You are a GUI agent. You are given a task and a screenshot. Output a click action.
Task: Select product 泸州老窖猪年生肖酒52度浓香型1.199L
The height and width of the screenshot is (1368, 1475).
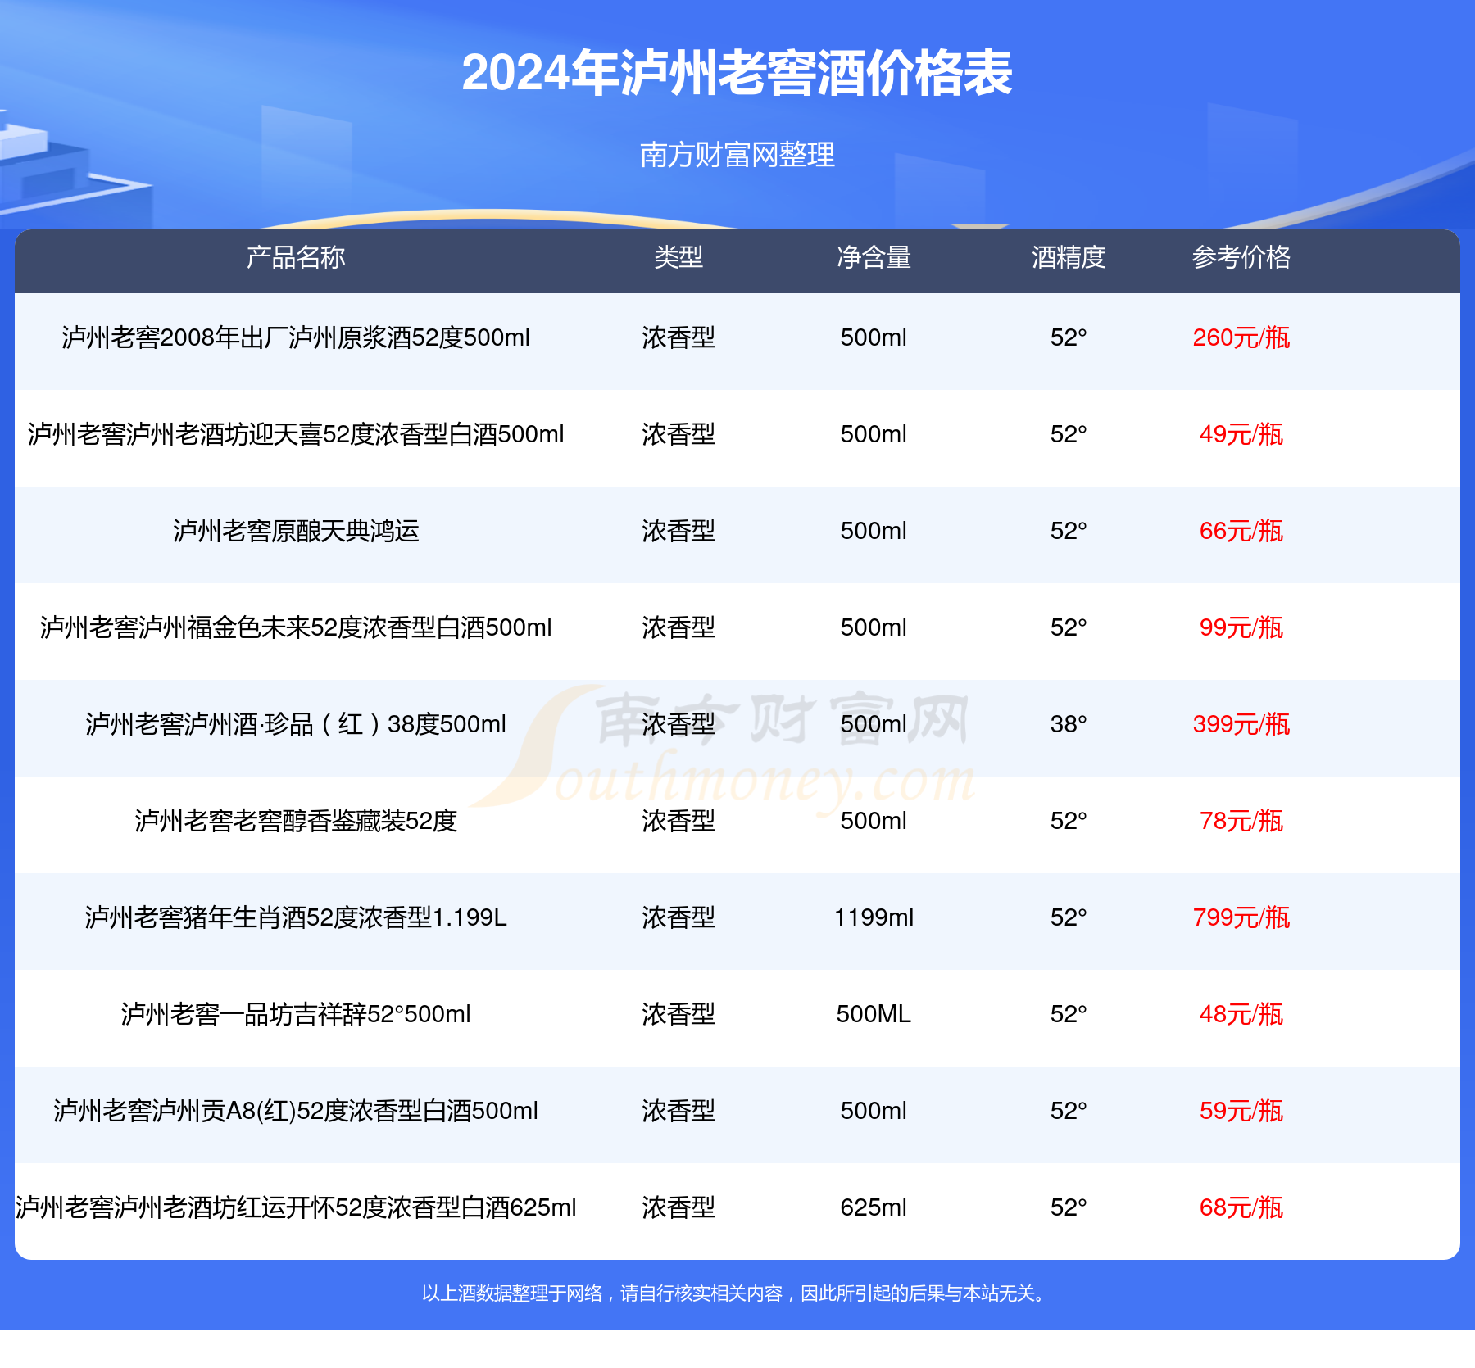pyautogui.click(x=296, y=917)
